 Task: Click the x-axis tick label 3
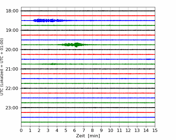pyautogui.click(x=48, y=130)
